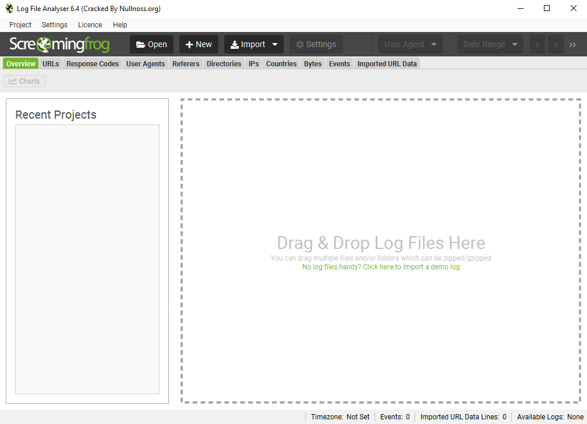The width and height of the screenshot is (587, 424).
Task: Switch to the Referers tab
Action: (186, 63)
